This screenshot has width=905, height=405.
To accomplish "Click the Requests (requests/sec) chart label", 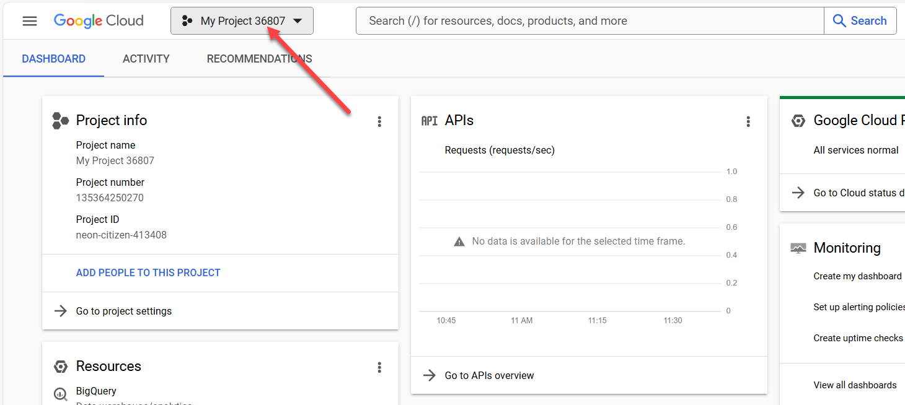I will (x=500, y=150).
